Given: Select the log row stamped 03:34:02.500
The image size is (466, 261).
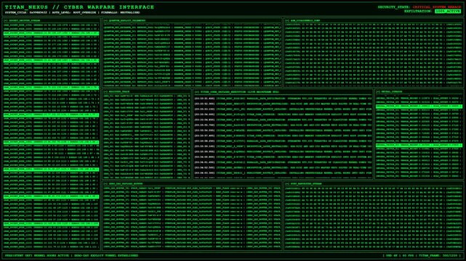Looking at the screenshot, I should (x=283, y=167).
